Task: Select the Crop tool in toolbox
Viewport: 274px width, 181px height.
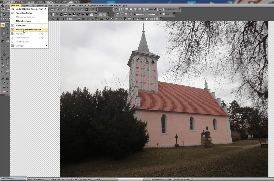Action: [7, 37]
